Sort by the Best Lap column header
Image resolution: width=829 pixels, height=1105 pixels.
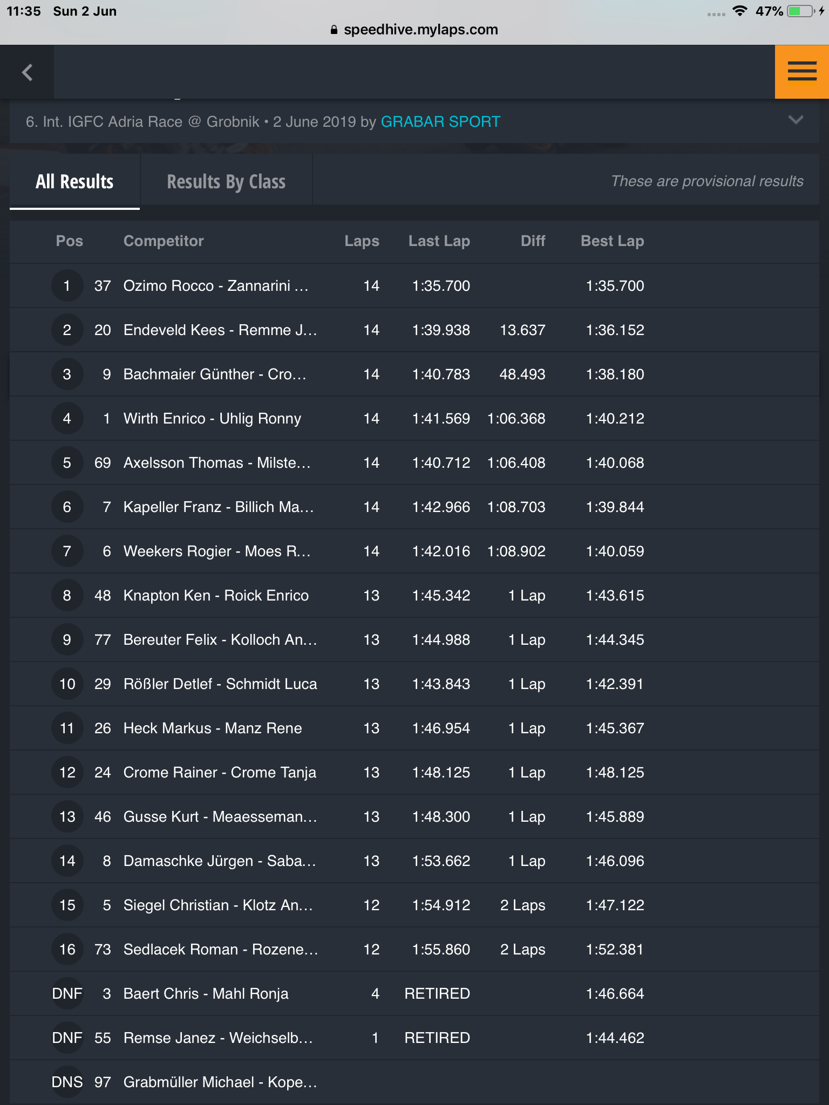(x=612, y=241)
